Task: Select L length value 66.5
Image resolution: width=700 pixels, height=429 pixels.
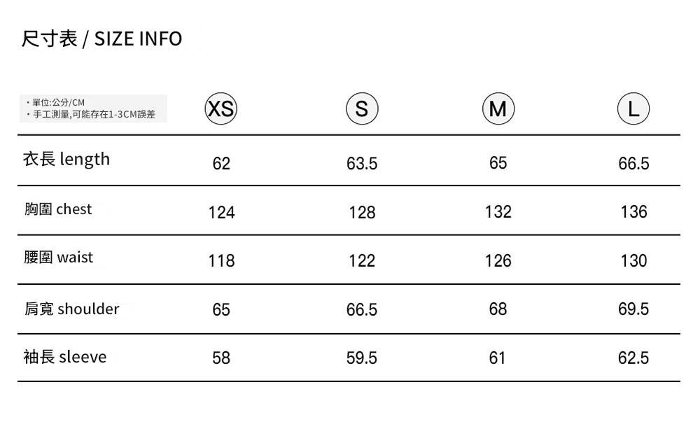Action: click(x=633, y=164)
